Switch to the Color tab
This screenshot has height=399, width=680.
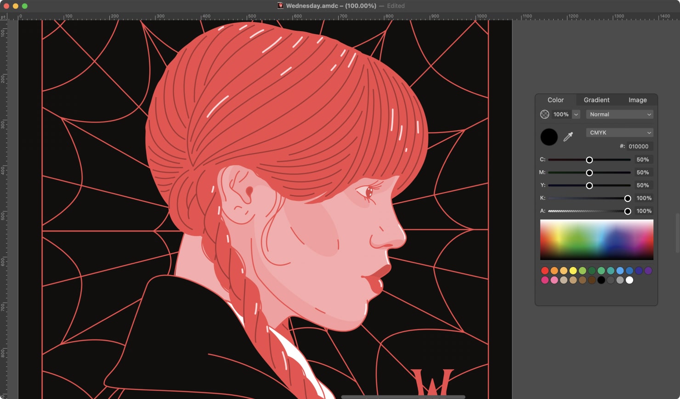pyautogui.click(x=555, y=100)
